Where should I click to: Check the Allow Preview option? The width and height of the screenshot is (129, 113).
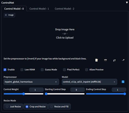click(87, 70)
